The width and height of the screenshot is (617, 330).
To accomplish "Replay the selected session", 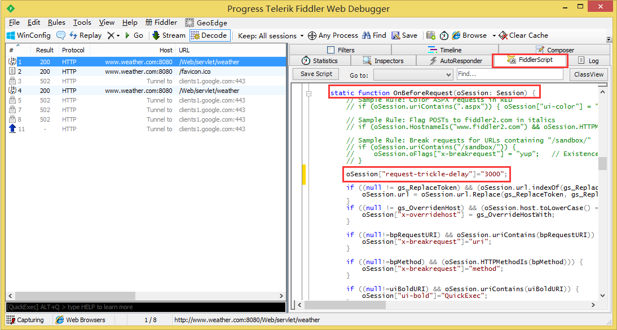I will (x=85, y=35).
